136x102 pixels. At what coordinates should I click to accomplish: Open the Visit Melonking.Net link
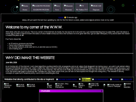100,79
